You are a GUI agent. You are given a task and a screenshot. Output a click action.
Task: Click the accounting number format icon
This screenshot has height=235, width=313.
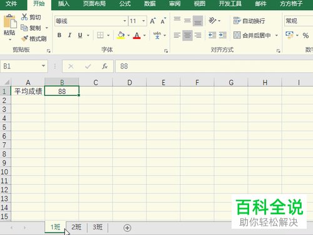pyautogui.click(x=289, y=34)
